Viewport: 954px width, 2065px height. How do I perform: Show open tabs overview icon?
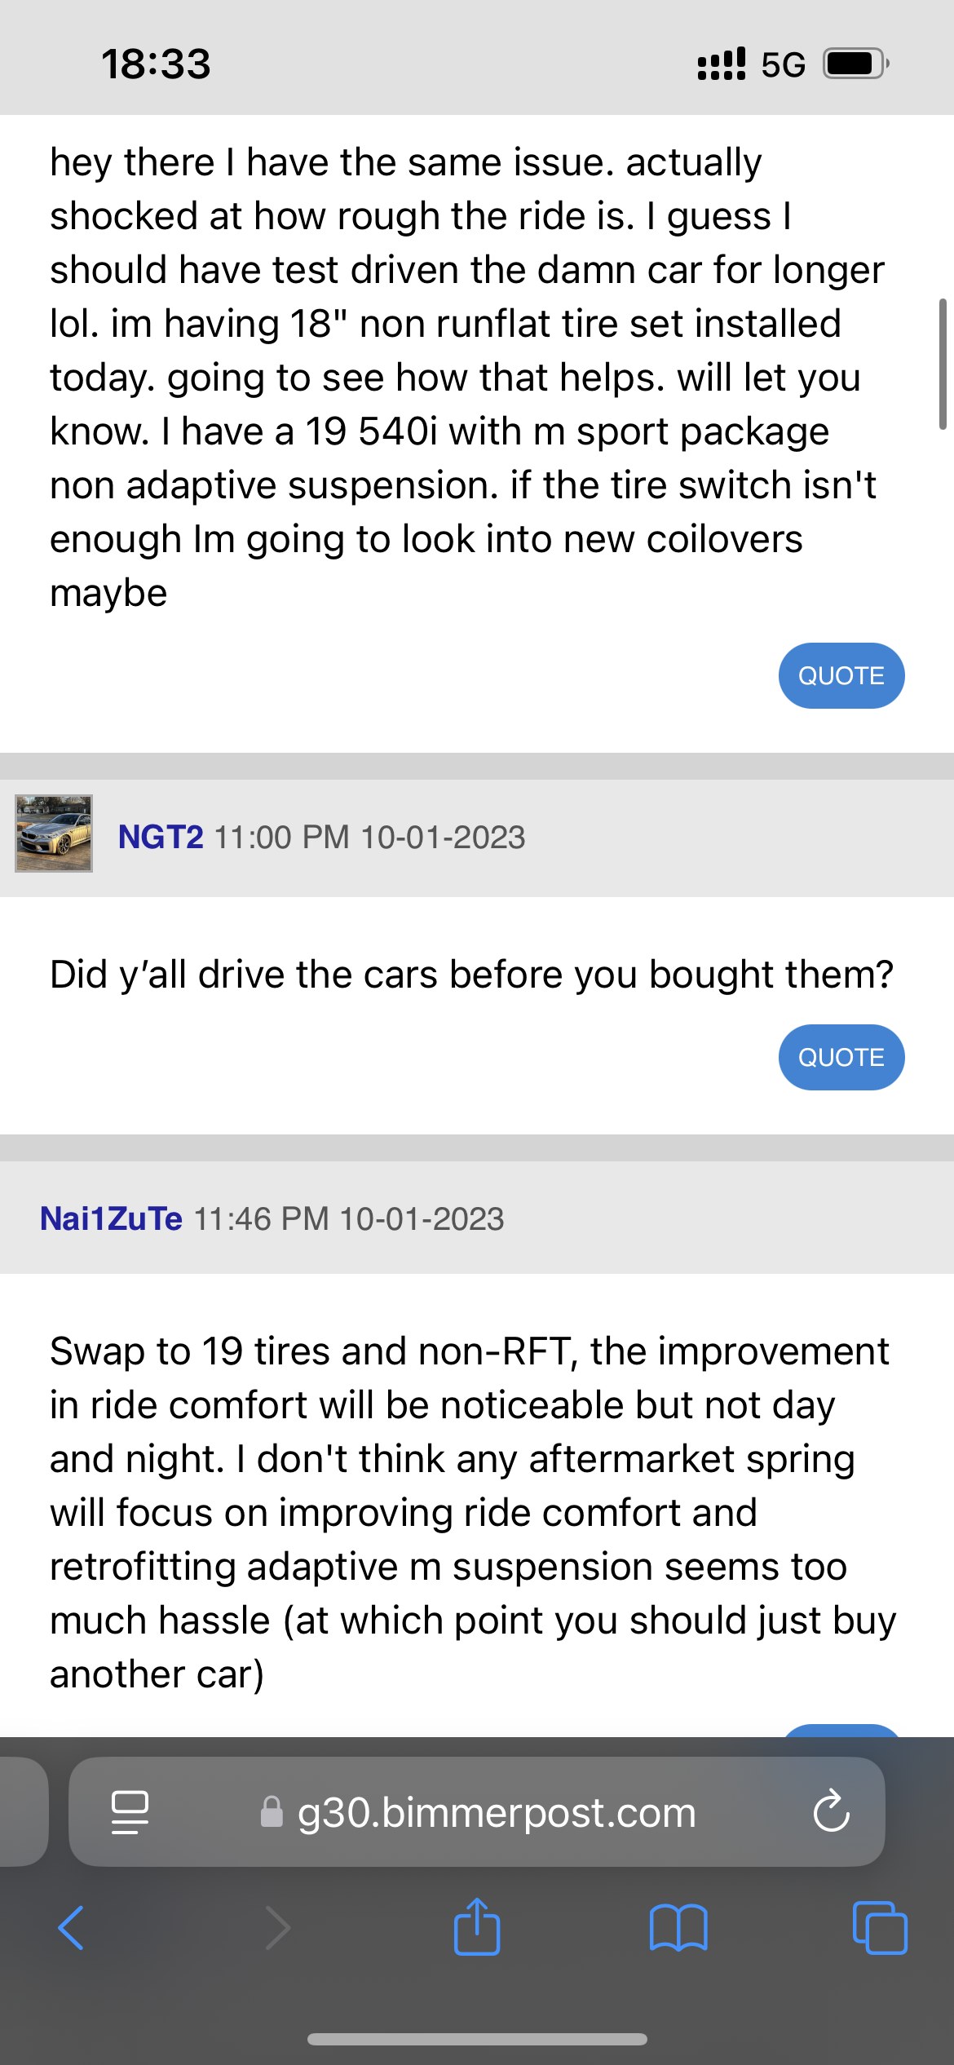[x=880, y=1928]
